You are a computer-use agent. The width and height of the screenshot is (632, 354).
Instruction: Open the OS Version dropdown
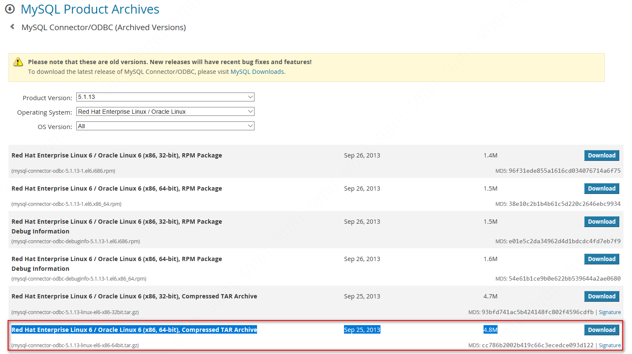165,126
